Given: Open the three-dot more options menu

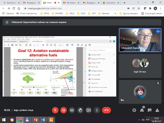Looking at the screenshot, I should point(97,110).
